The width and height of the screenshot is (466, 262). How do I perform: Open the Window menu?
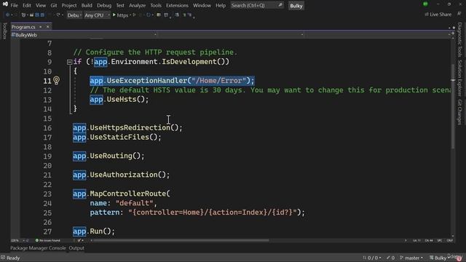(202, 5)
